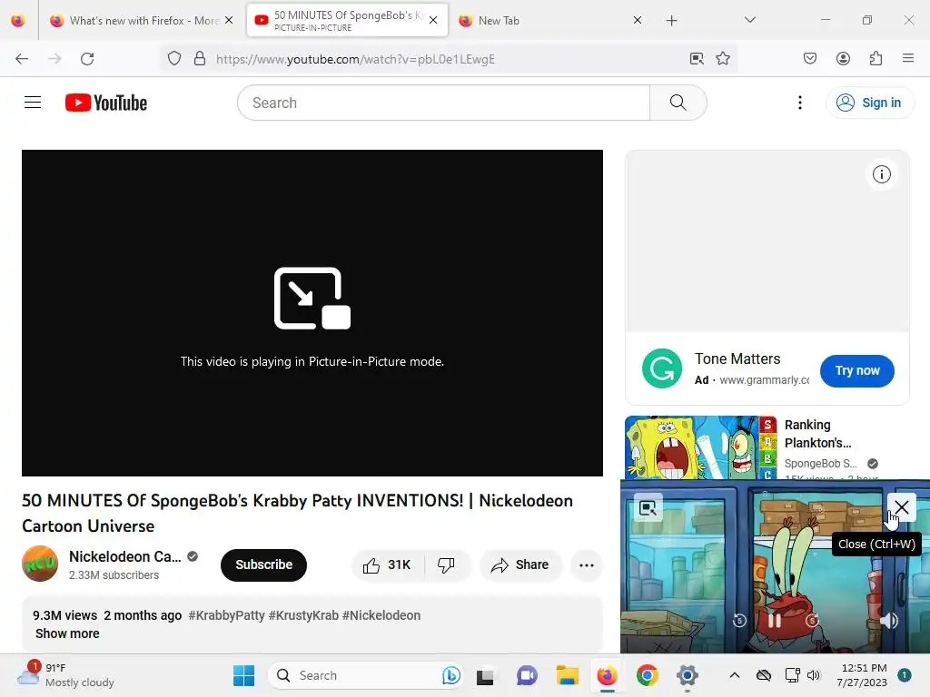Screen dimensions: 930x697
Task: Open Firefox account menu
Action: (843, 59)
